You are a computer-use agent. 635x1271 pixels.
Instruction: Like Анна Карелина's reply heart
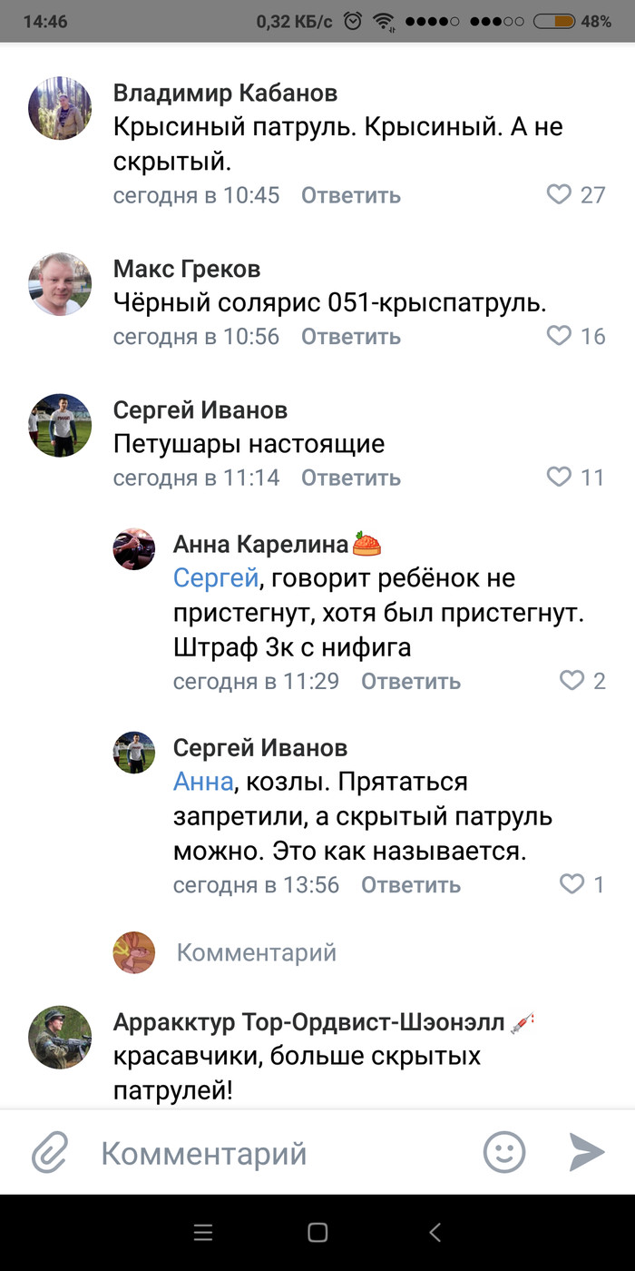tap(571, 680)
